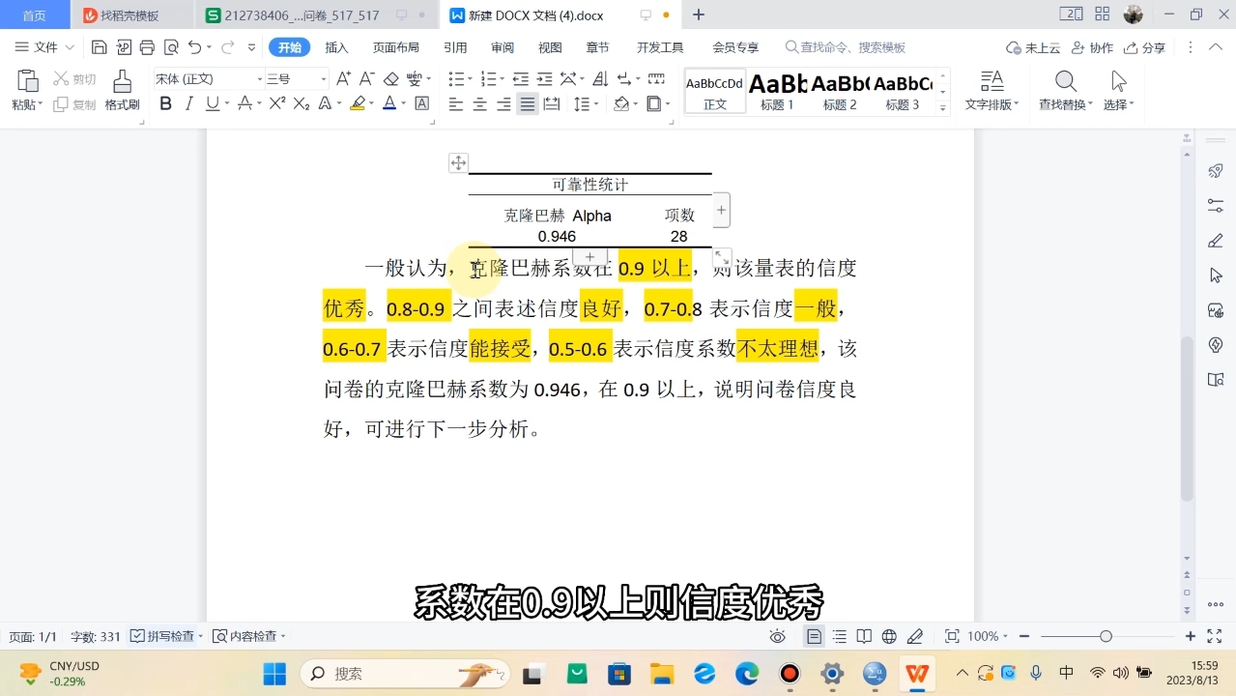Enable eye protection mode in status bar
Image resolution: width=1236 pixels, height=696 pixels.
778,635
